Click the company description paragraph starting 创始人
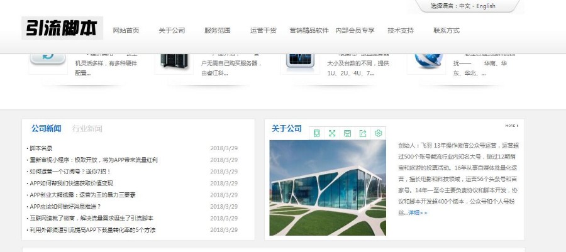The width and height of the screenshot is (566, 252). [458, 179]
